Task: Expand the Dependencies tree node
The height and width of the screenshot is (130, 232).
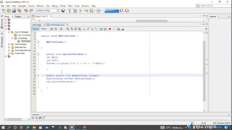Action: tap(9, 47)
